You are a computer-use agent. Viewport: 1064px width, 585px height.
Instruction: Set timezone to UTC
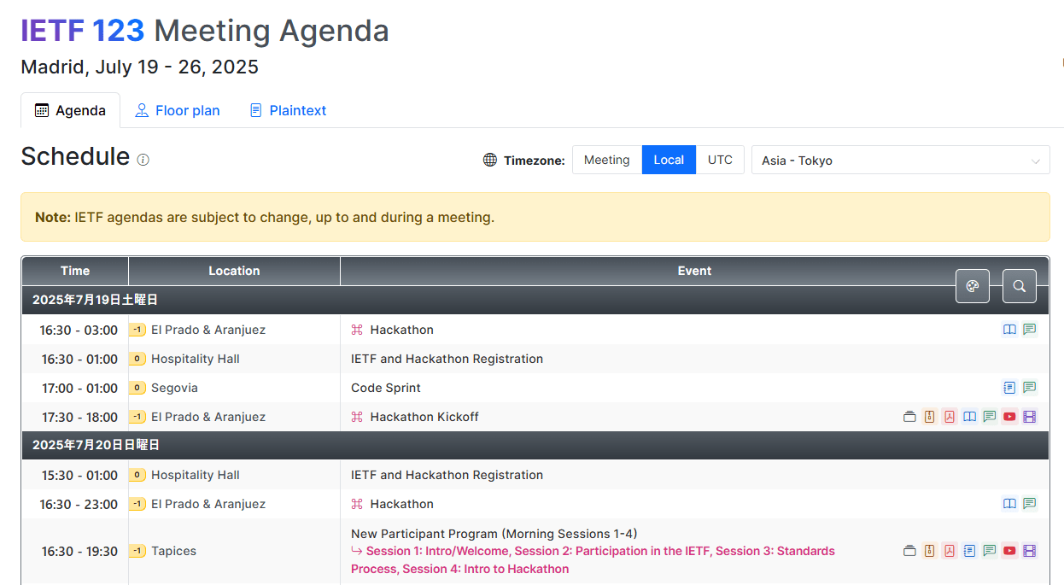[720, 160]
